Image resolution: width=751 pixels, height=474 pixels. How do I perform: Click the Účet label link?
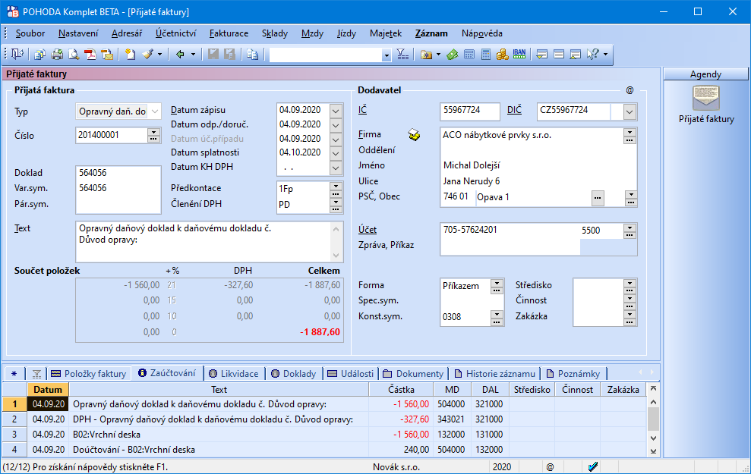pos(368,230)
